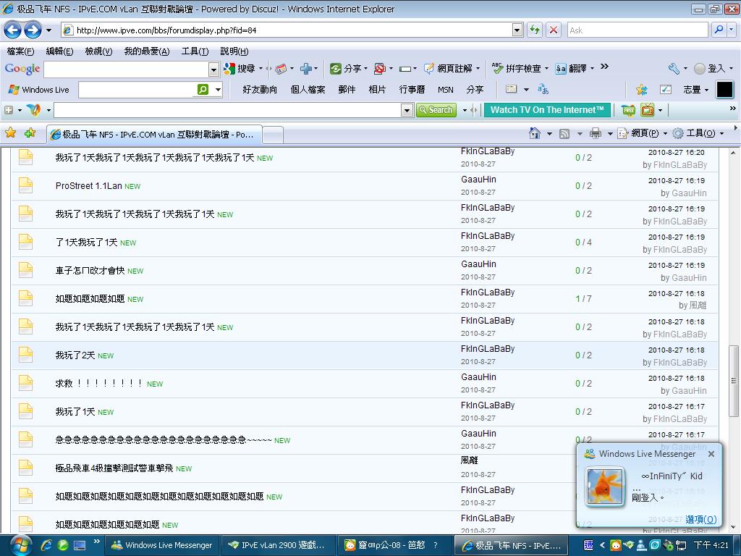This screenshot has height=556, width=741.
Task: Click the Favorites star icon
Action: pos(10,133)
